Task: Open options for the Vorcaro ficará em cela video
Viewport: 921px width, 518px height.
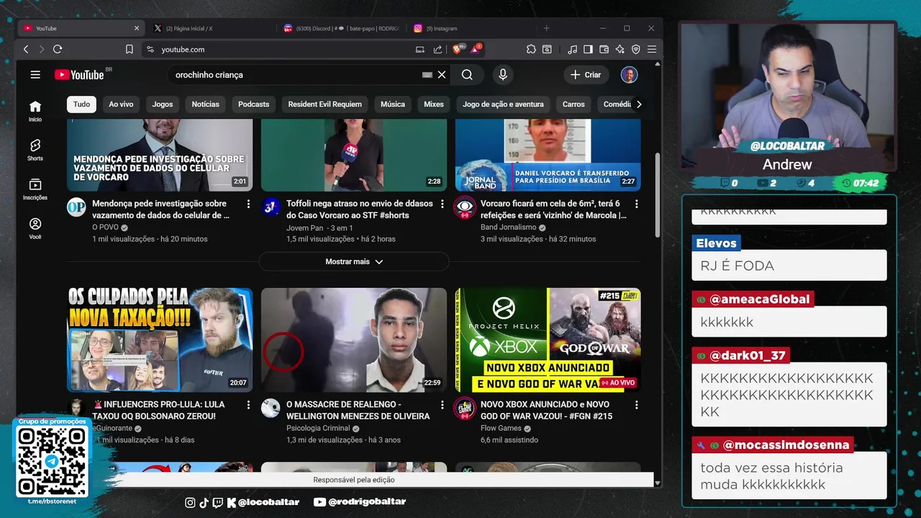Action: (636, 204)
